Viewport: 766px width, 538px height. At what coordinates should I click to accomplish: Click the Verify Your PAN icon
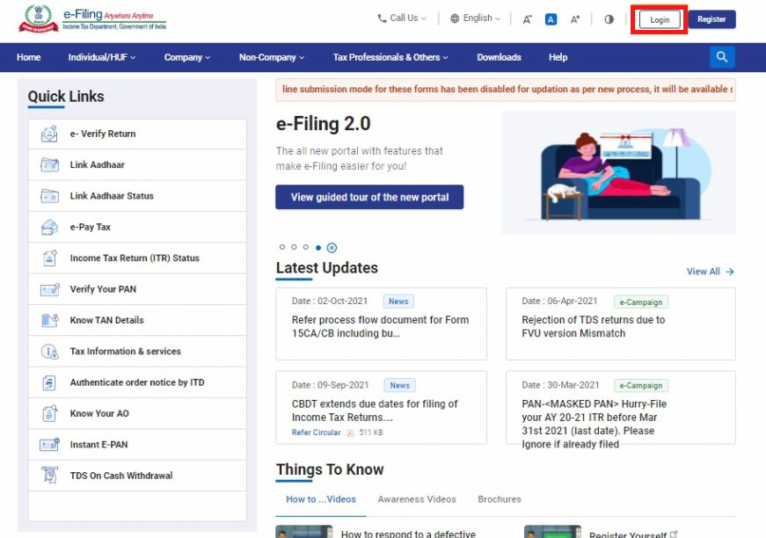[49, 289]
